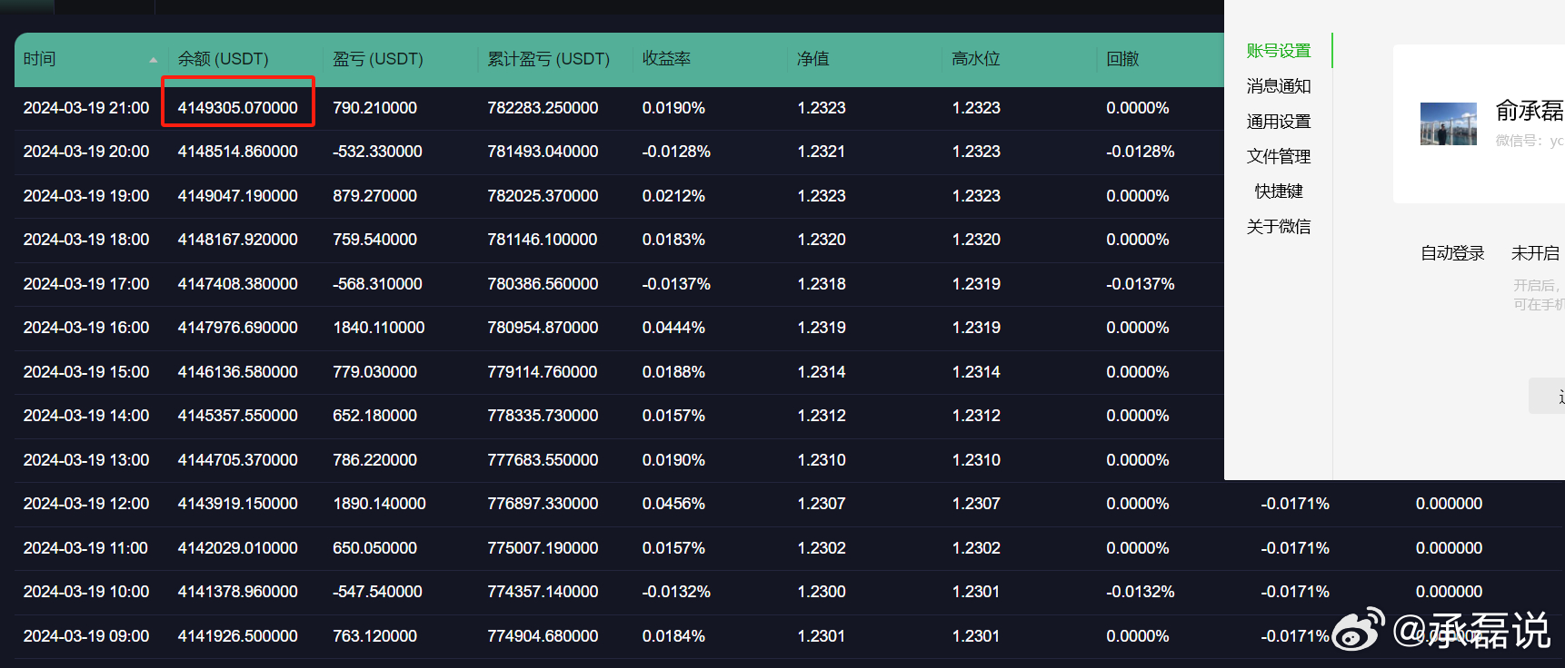Open the 账号设置 settings tab
1565x668 pixels.
tap(1278, 51)
